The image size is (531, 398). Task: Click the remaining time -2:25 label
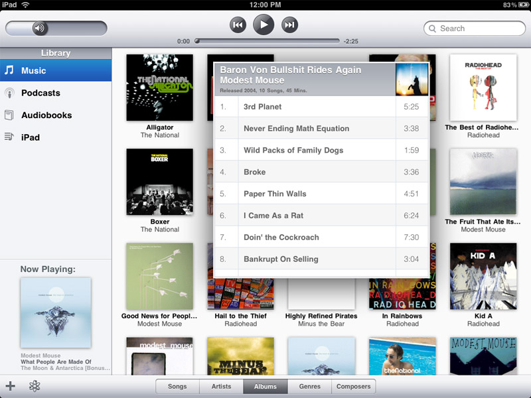point(351,41)
